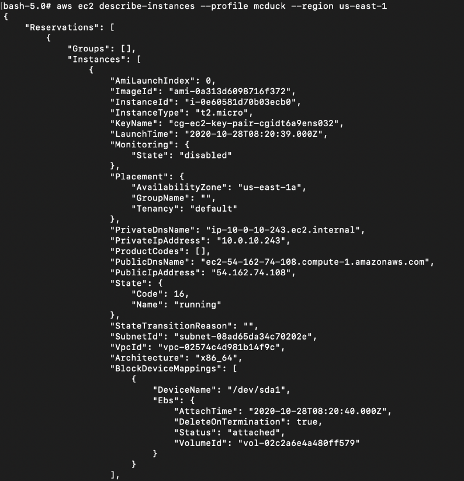Click the State Name value running
Viewport: 464px width, 481px height.
tap(198, 304)
